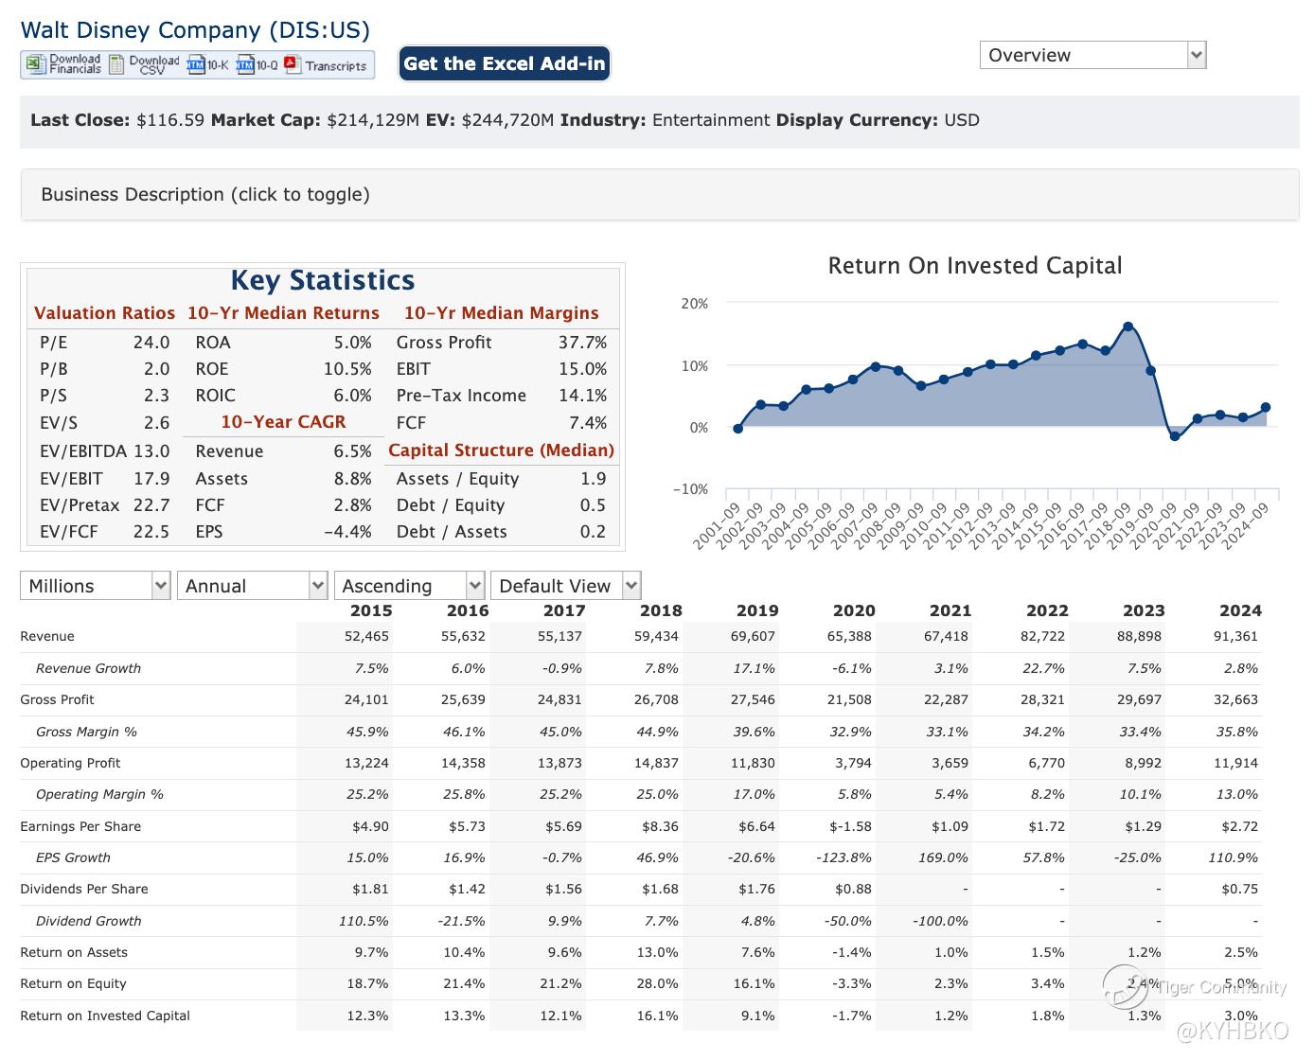Click the last ROIC data point for 2024-09
1314x1060 pixels.
coord(1266,408)
